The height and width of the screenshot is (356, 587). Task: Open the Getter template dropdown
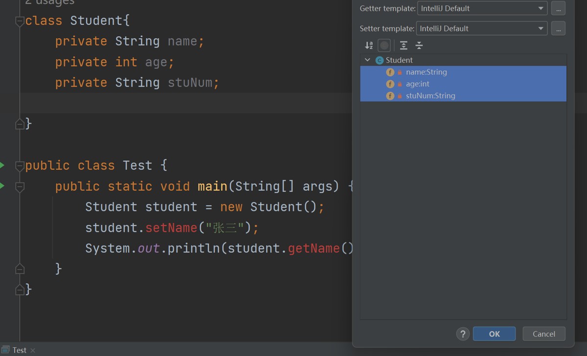coord(482,8)
